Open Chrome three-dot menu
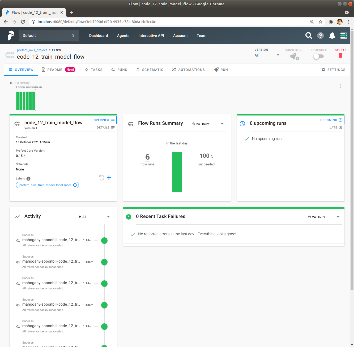Screen dimensions: 354x347 348,22
